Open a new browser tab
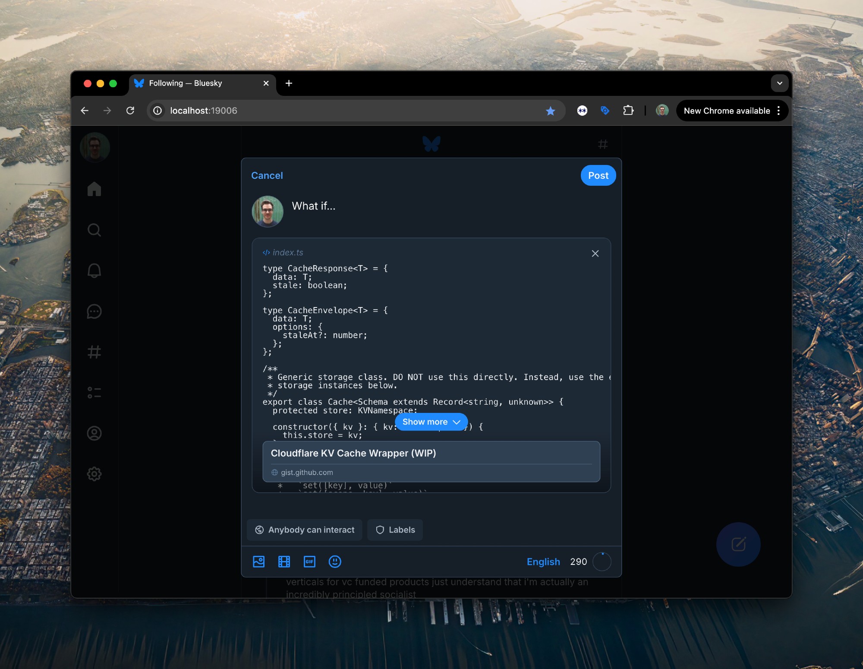Screen dimensions: 863x669 [289, 83]
